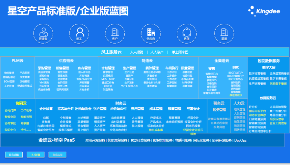290x165 pixels.
Task: Select VMI采购 item
Action: pos(44,82)
